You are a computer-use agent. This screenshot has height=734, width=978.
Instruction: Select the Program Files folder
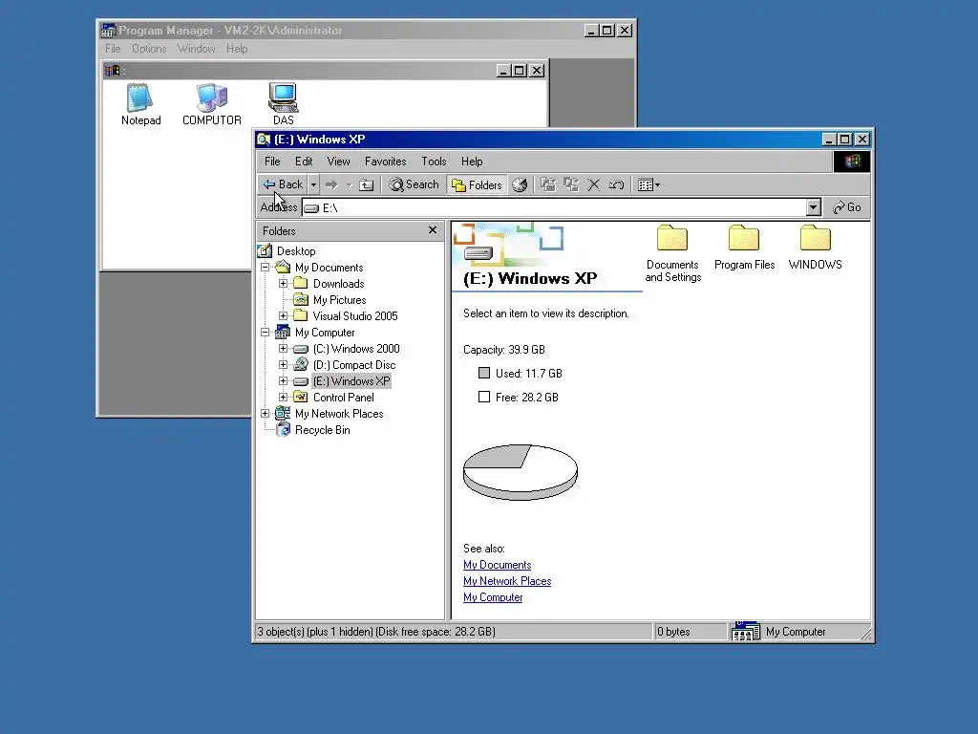(x=744, y=248)
